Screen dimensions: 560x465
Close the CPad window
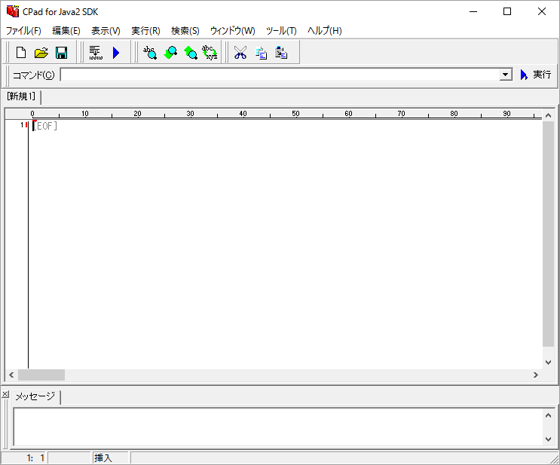[x=541, y=11]
